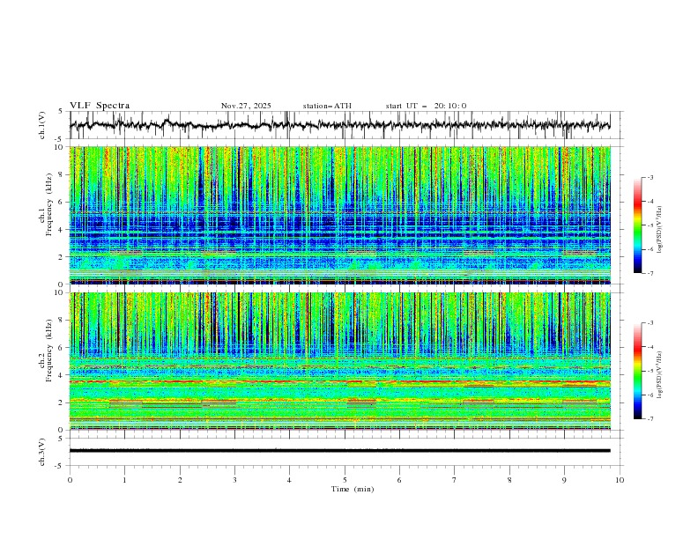Image resolution: width=698 pixels, height=539 pixels.
Task: Click time-axis tick label "3"
Action: [234, 480]
